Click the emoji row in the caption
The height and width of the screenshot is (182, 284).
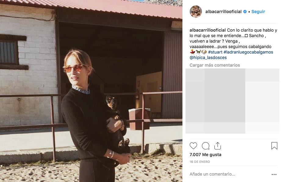click(x=198, y=52)
